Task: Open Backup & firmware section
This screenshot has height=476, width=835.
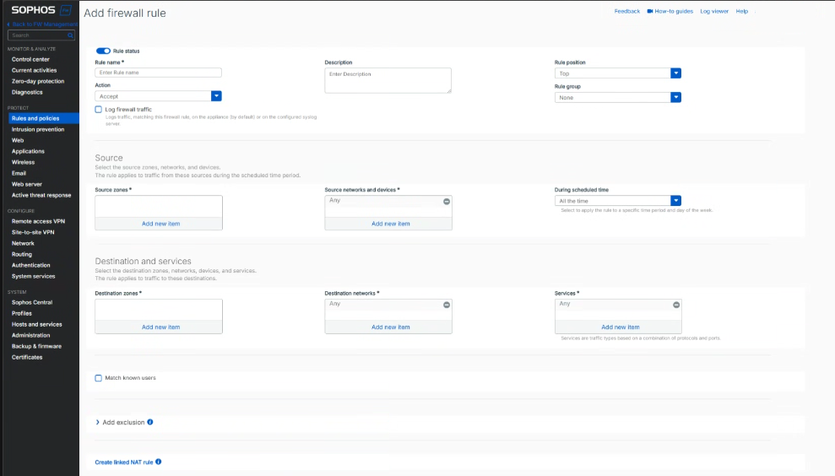Action: click(36, 346)
